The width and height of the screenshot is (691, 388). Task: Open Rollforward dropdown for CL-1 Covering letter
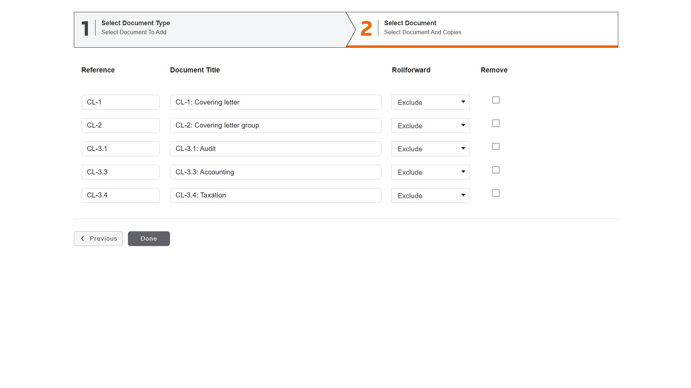click(x=430, y=102)
